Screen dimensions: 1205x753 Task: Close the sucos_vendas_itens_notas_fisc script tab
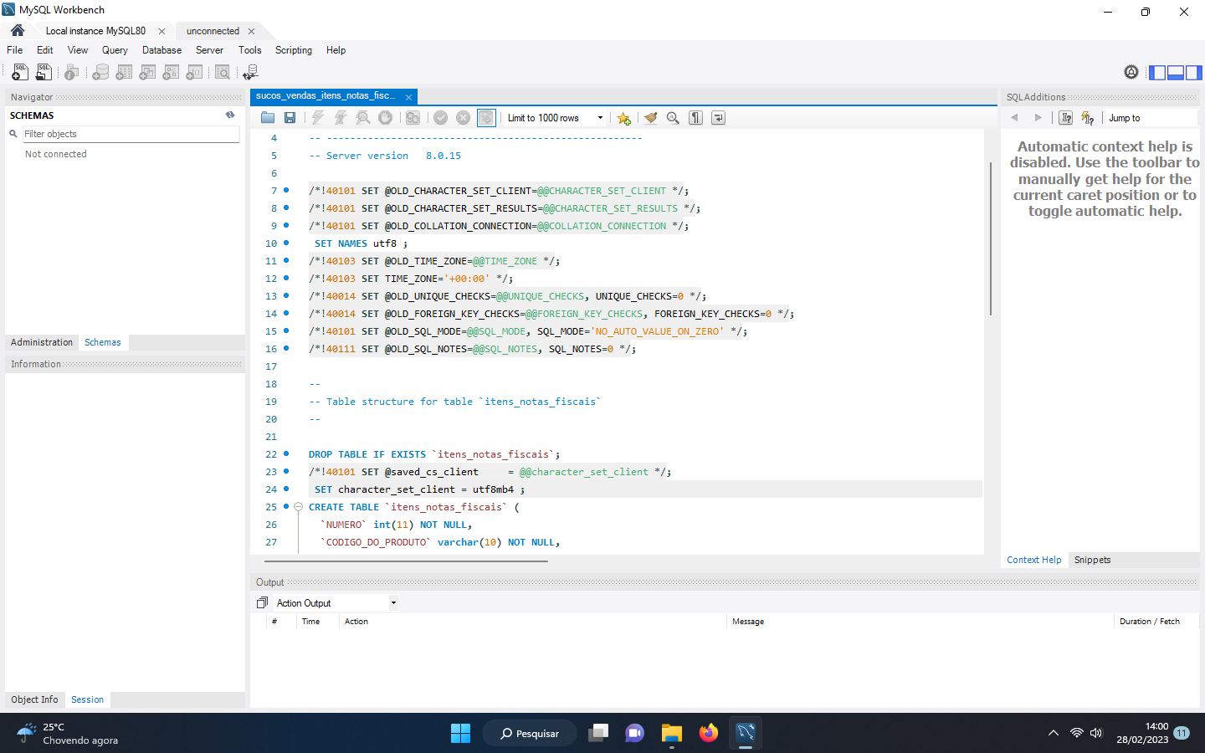pos(408,97)
